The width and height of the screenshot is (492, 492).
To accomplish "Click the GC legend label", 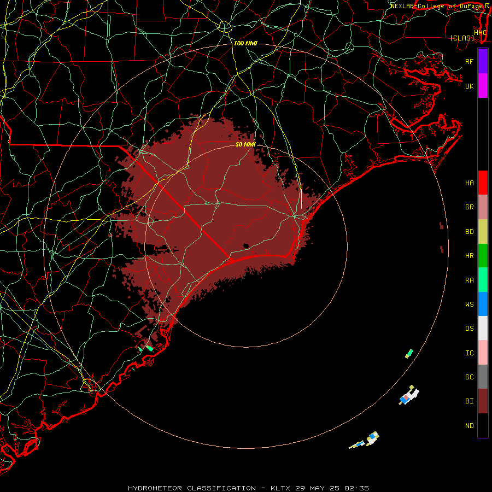I will click(x=470, y=377).
